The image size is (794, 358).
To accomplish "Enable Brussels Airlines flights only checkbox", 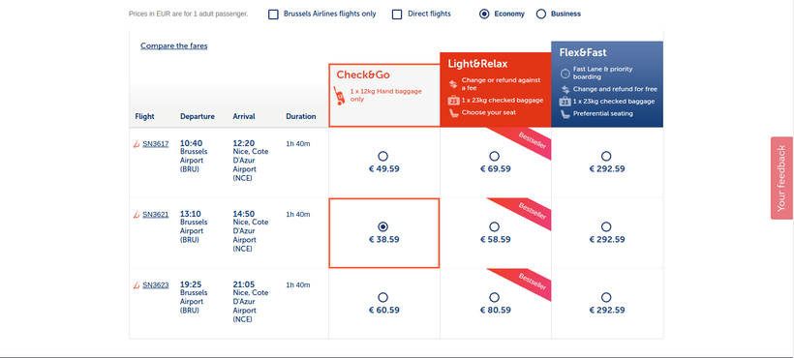I will [273, 15].
